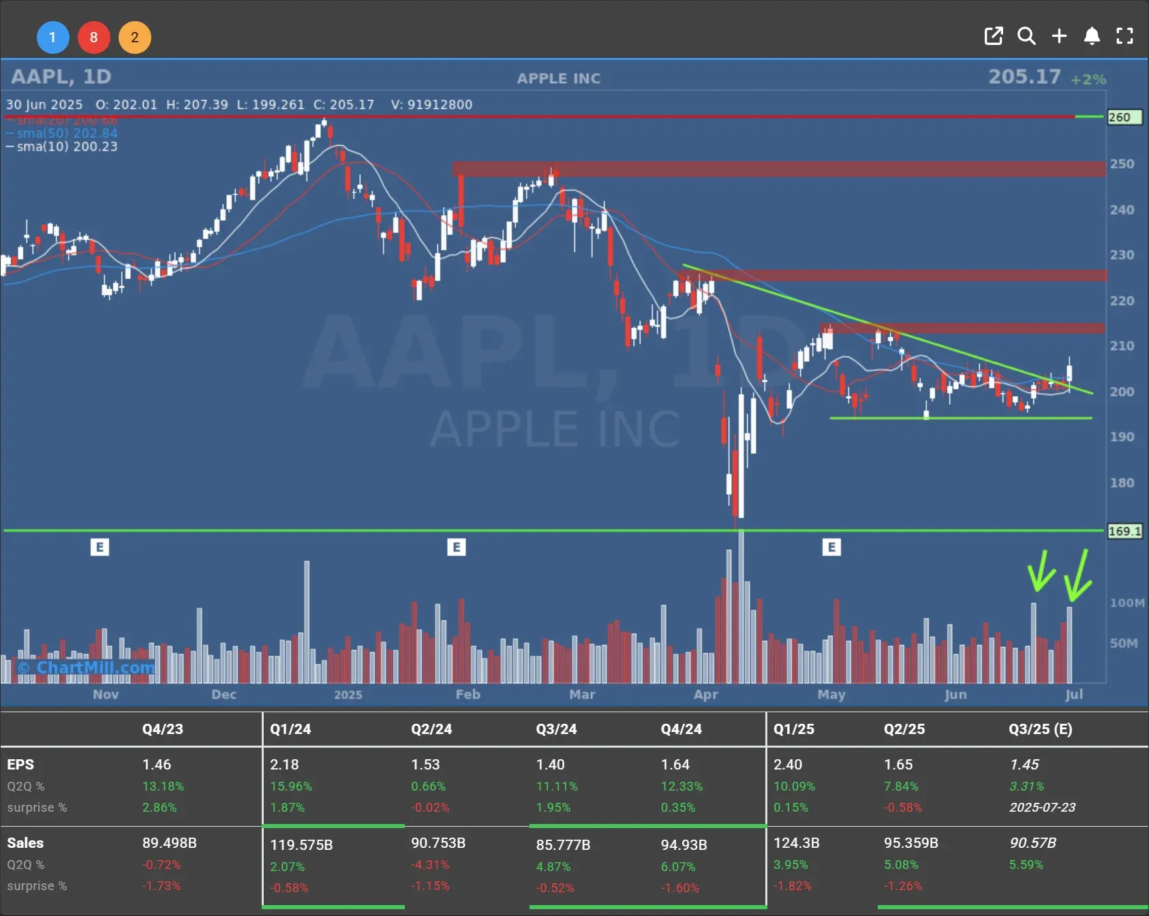Image resolution: width=1149 pixels, height=916 pixels.
Task: Click the 2025-07-23 earnings date
Action: tap(1042, 807)
